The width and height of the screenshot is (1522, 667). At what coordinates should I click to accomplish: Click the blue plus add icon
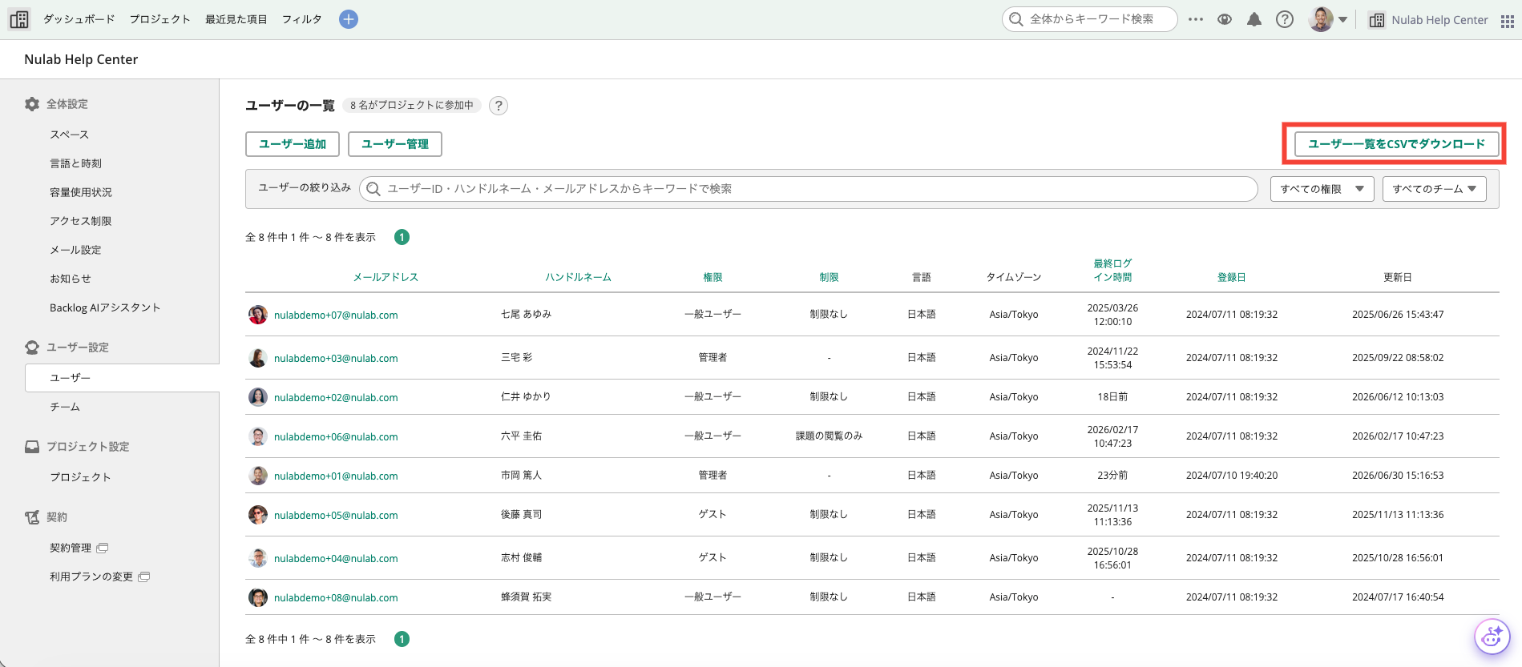click(349, 19)
